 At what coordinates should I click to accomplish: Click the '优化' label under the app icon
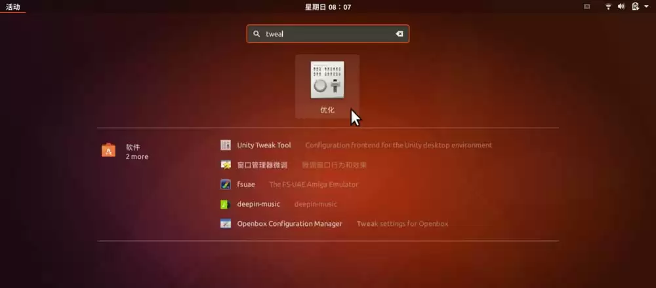(327, 110)
